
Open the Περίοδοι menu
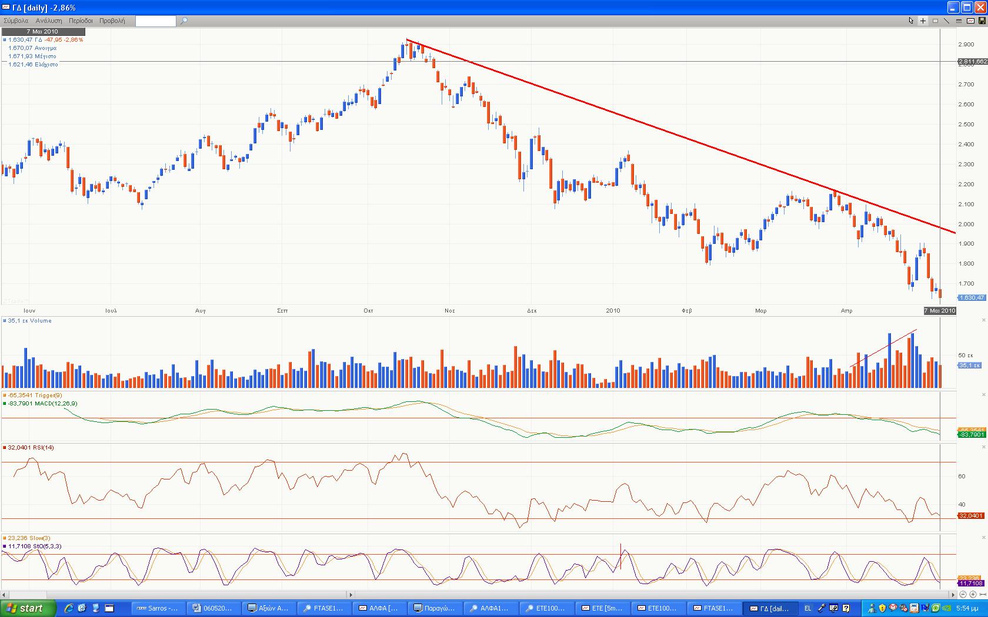[81, 21]
